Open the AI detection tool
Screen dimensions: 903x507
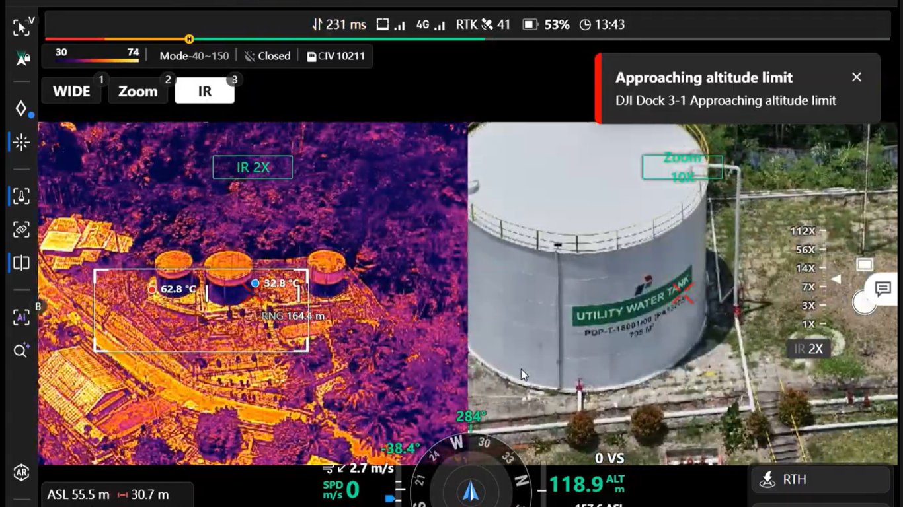pos(20,318)
